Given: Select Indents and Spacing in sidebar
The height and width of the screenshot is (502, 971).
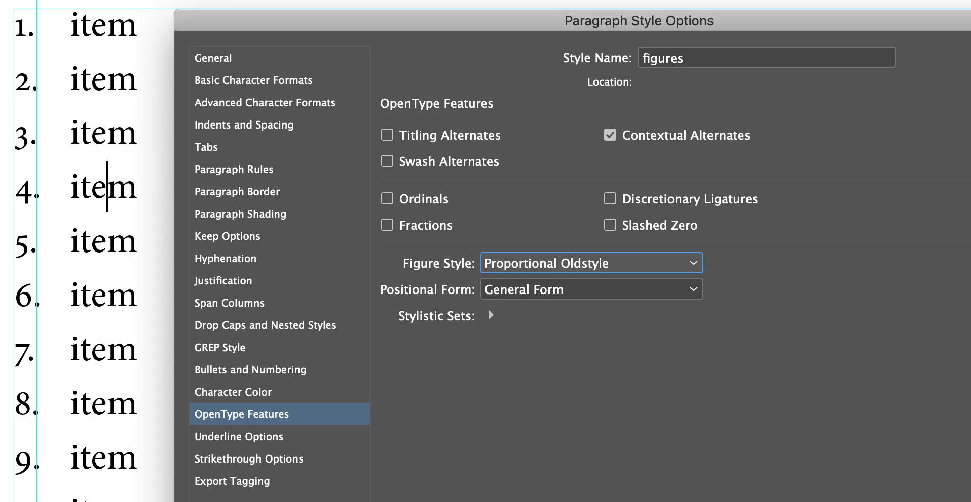Looking at the screenshot, I should [x=244, y=125].
